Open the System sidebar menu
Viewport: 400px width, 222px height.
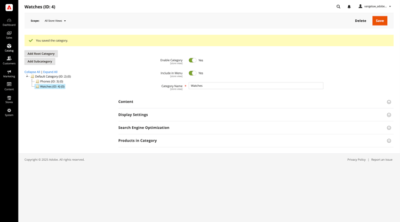click(x=9, y=112)
